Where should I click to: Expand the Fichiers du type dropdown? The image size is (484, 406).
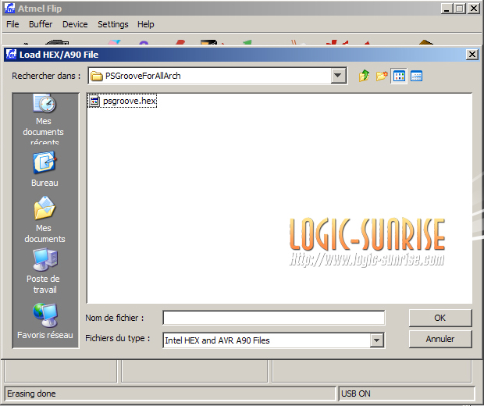[x=376, y=340]
